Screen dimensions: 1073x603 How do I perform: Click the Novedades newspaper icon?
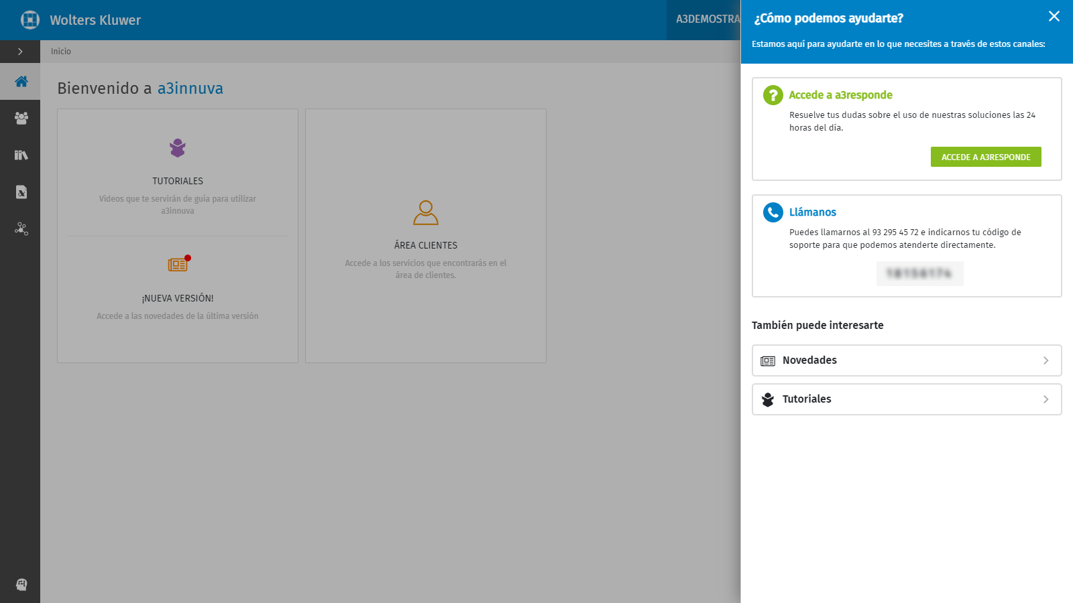point(768,361)
